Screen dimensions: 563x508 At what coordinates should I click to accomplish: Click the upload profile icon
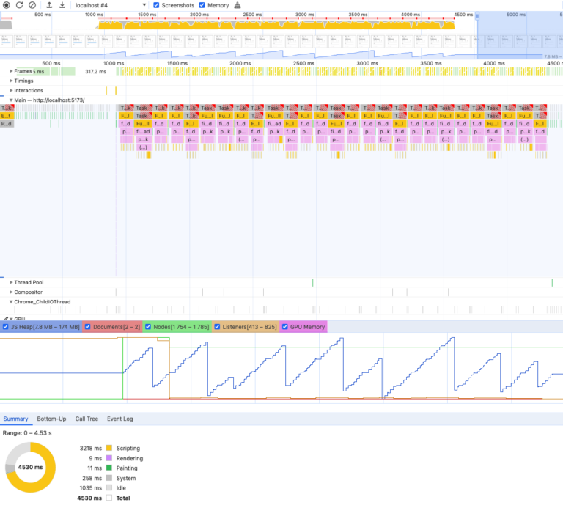(x=49, y=5)
